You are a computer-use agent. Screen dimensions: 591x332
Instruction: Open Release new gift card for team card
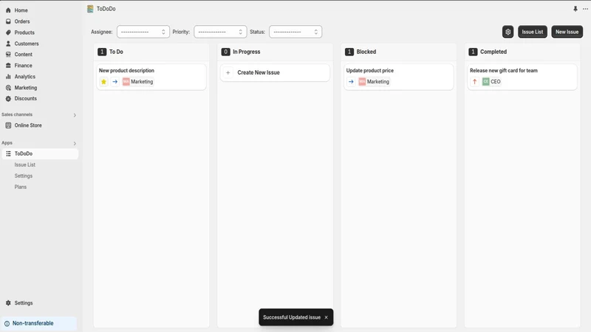[x=522, y=77]
